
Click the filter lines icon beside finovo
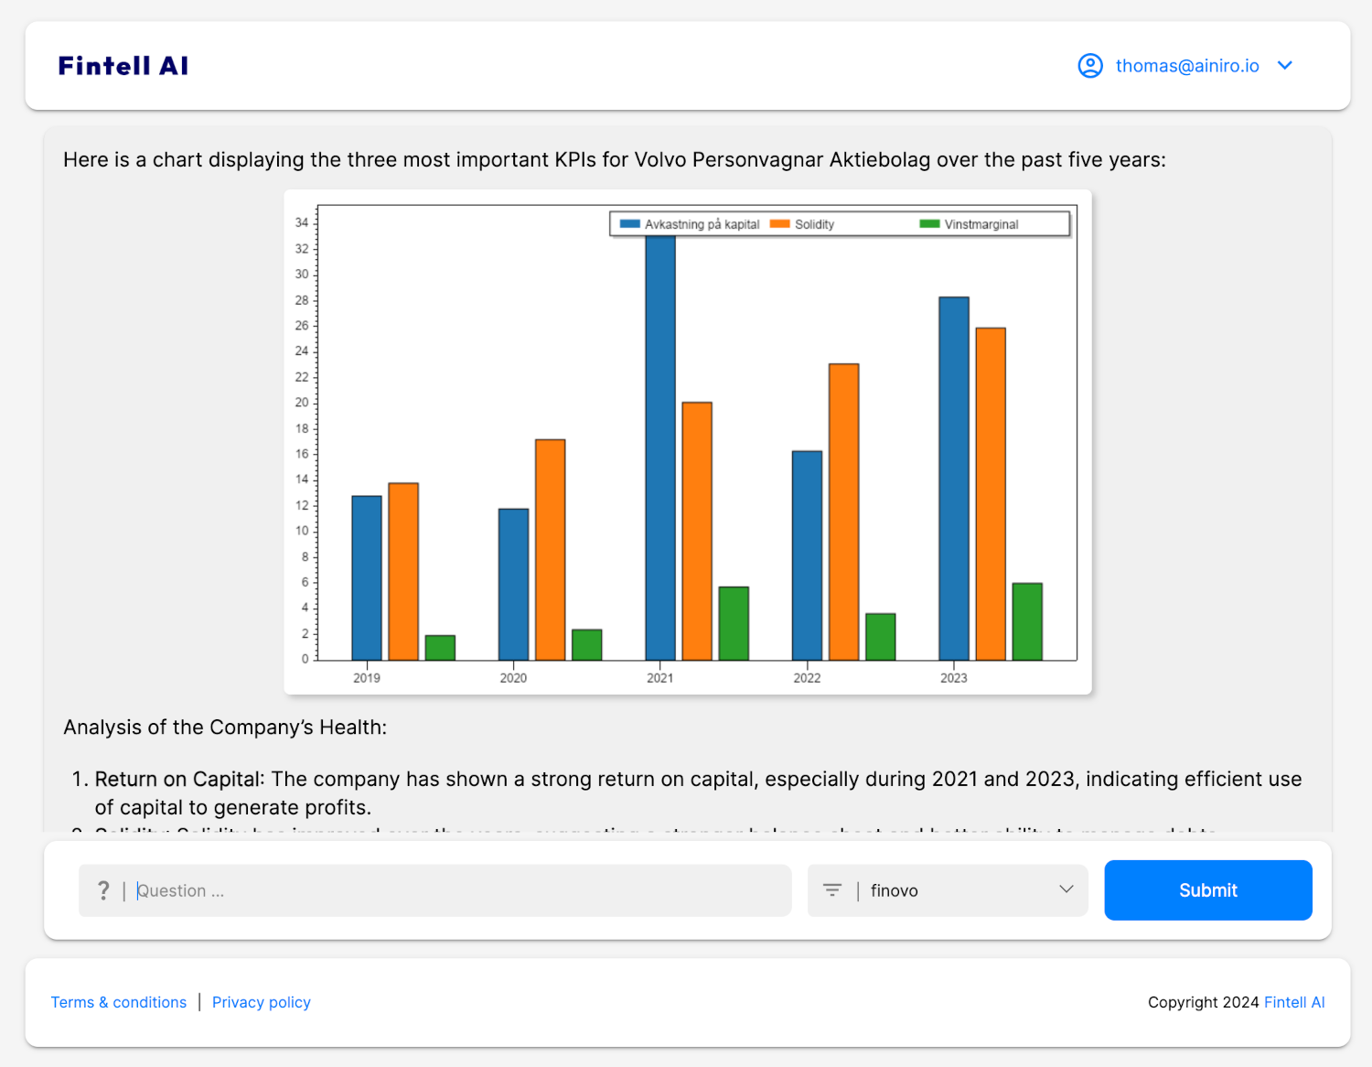click(x=831, y=890)
